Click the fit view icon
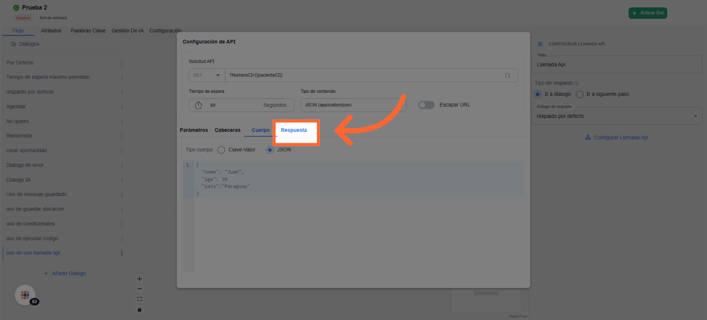This screenshot has height=320, width=707. pyautogui.click(x=140, y=299)
